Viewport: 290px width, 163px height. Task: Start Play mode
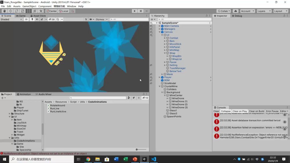pos(135,11)
